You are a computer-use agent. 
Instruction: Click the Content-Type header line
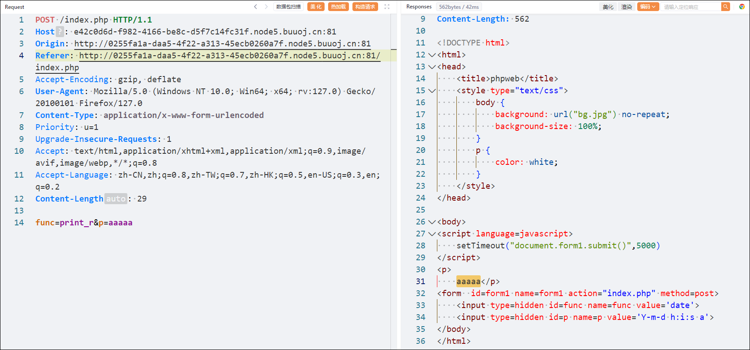tap(149, 115)
